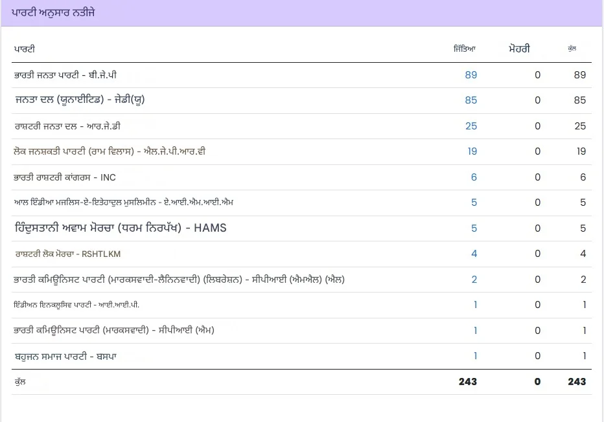The width and height of the screenshot is (604, 422).
Task: Click the HAMS row's blue won link 5
Action: point(474,228)
